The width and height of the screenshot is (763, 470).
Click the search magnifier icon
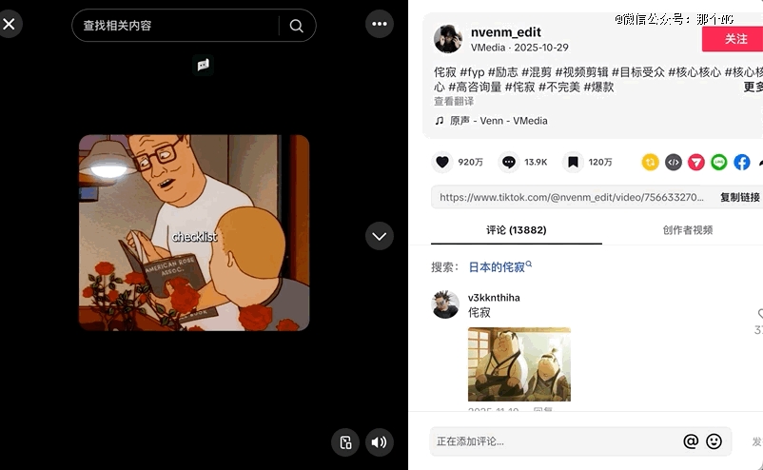coord(296,26)
